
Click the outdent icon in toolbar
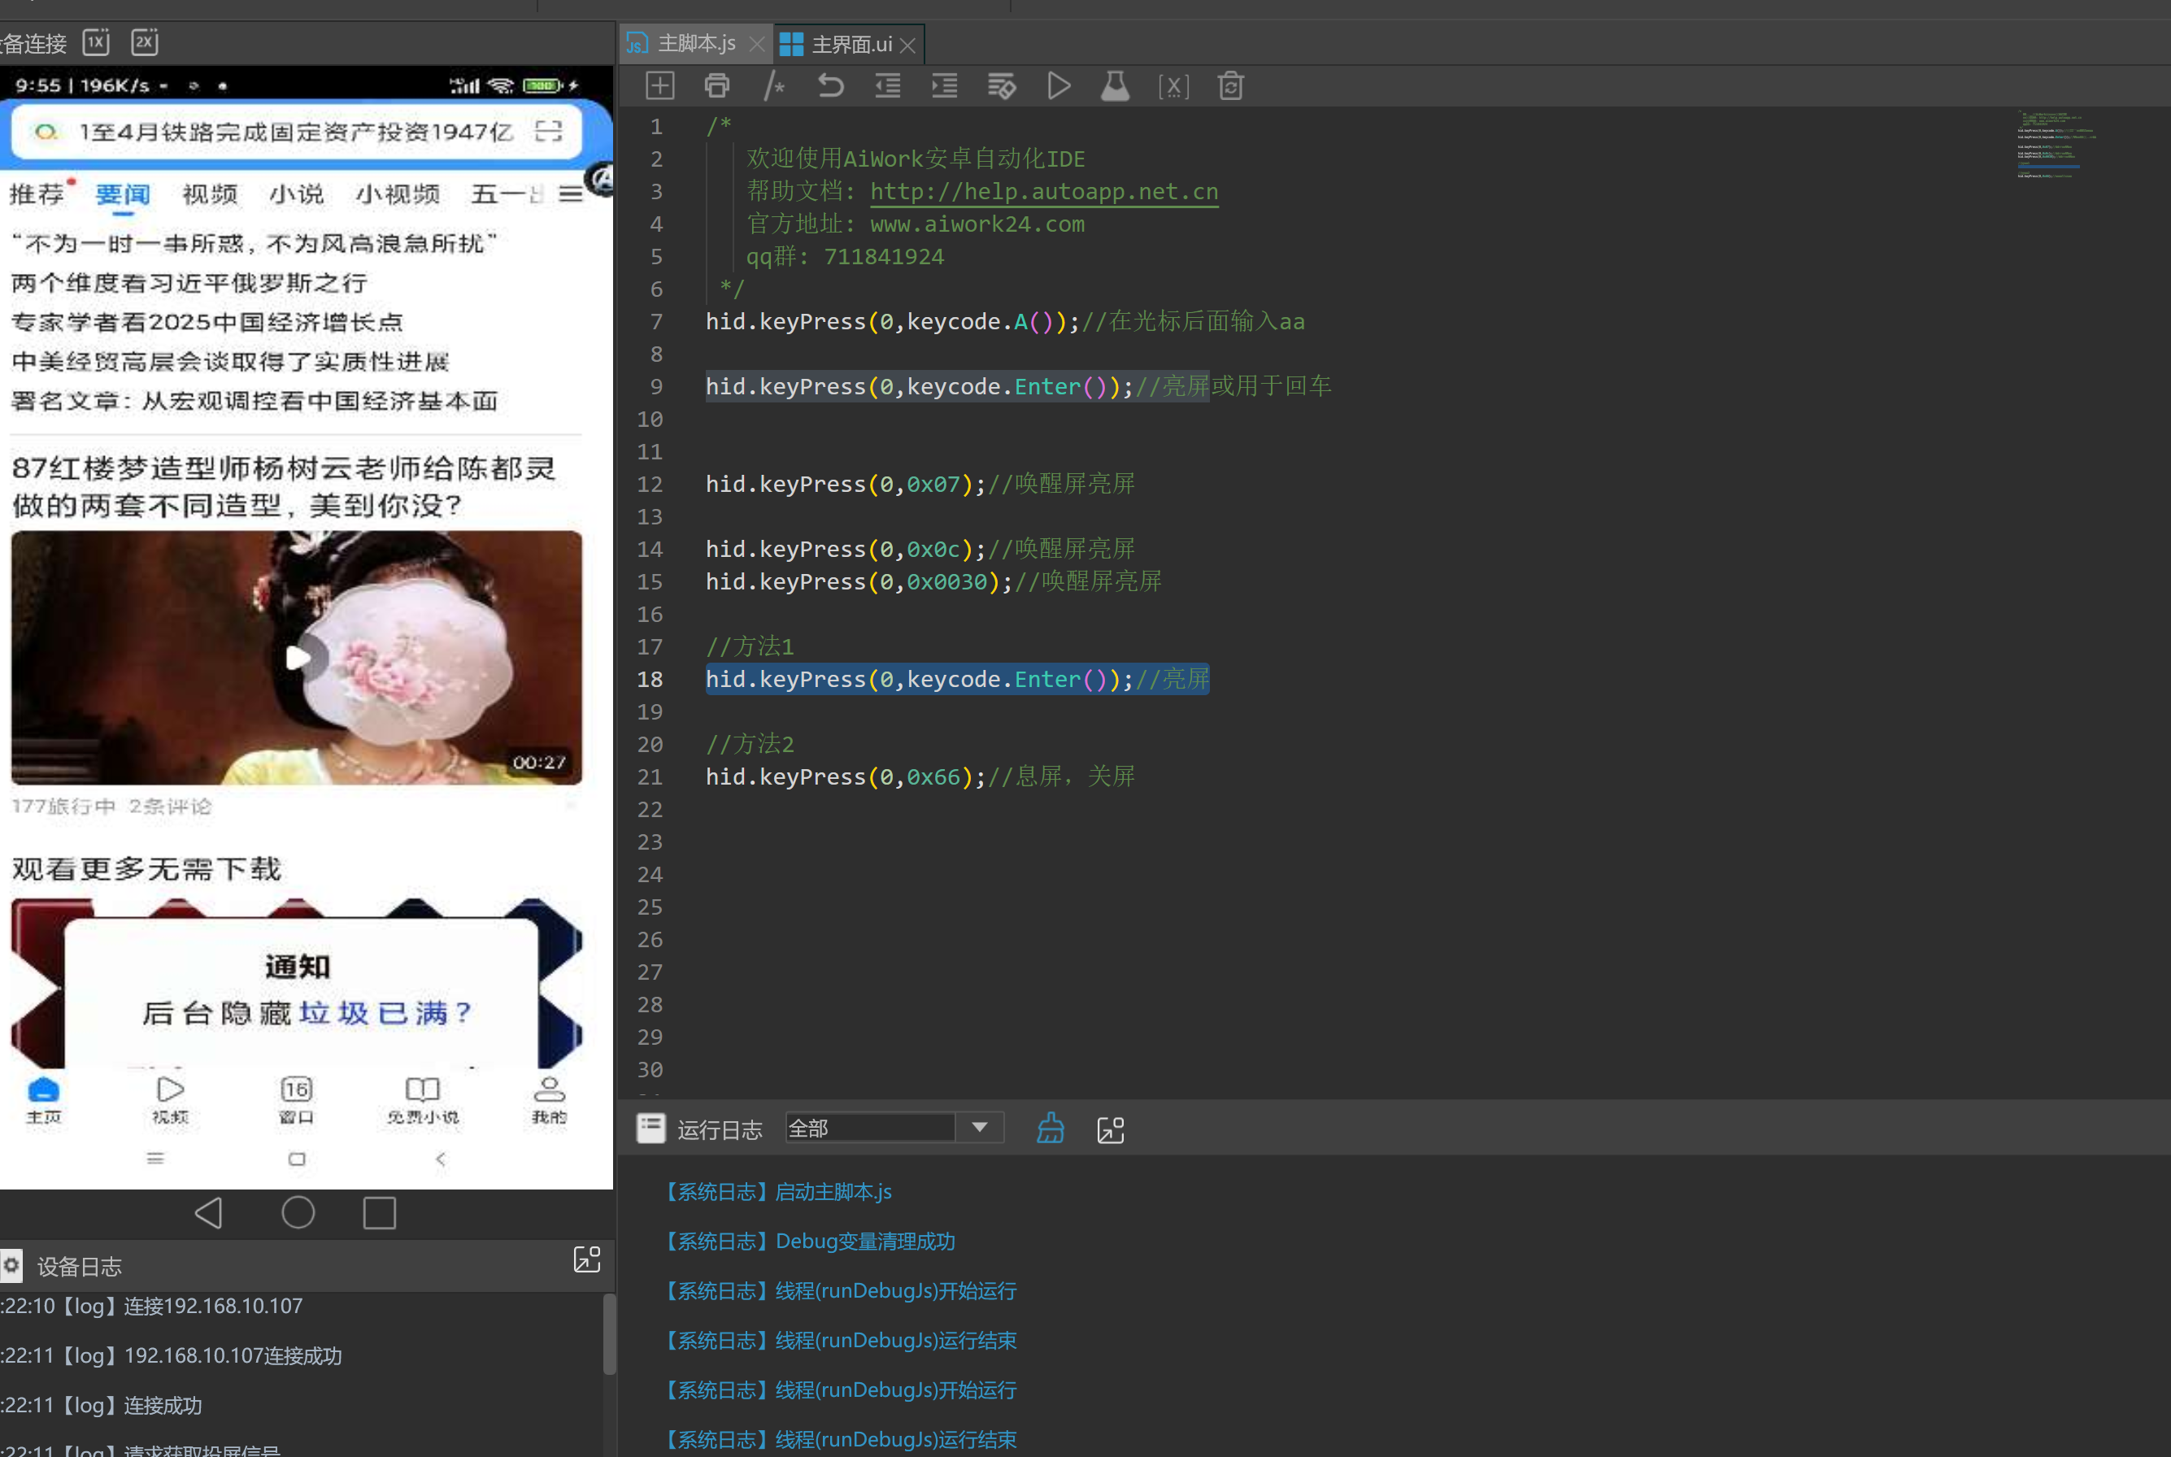point(888,85)
